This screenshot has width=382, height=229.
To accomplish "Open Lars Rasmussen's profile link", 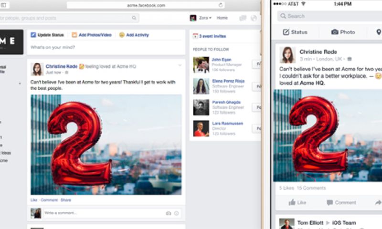I will (x=228, y=124).
